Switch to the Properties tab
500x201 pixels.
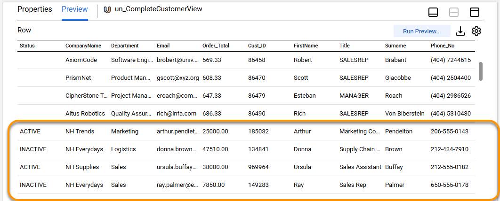(34, 9)
